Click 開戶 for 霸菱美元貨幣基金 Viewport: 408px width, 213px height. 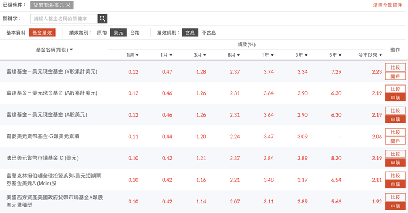(x=396, y=141)
